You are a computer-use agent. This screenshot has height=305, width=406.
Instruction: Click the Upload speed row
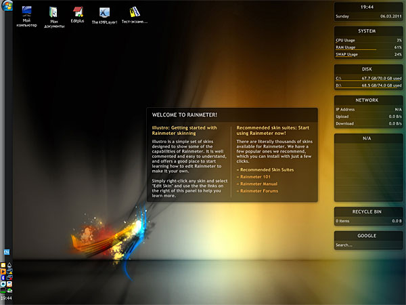tap(369, 117)
